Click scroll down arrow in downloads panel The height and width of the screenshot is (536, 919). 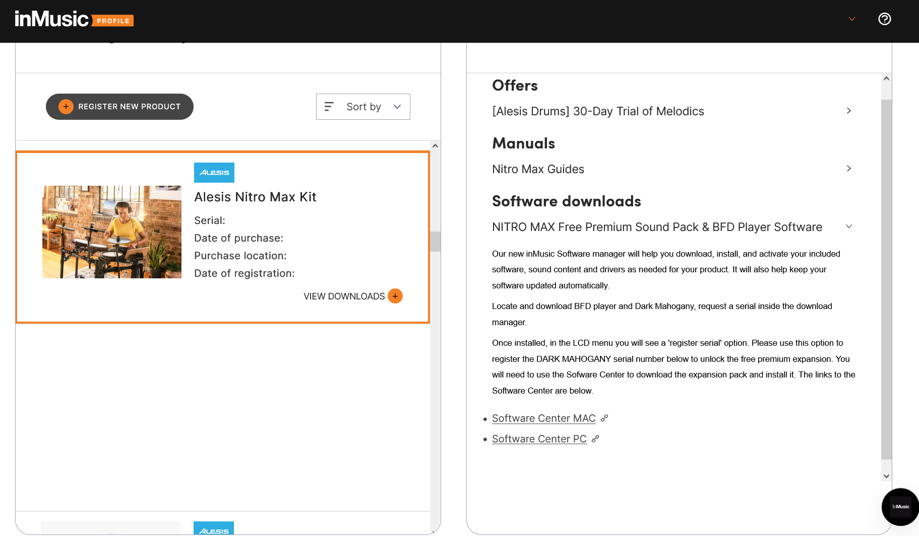point(886,476)
